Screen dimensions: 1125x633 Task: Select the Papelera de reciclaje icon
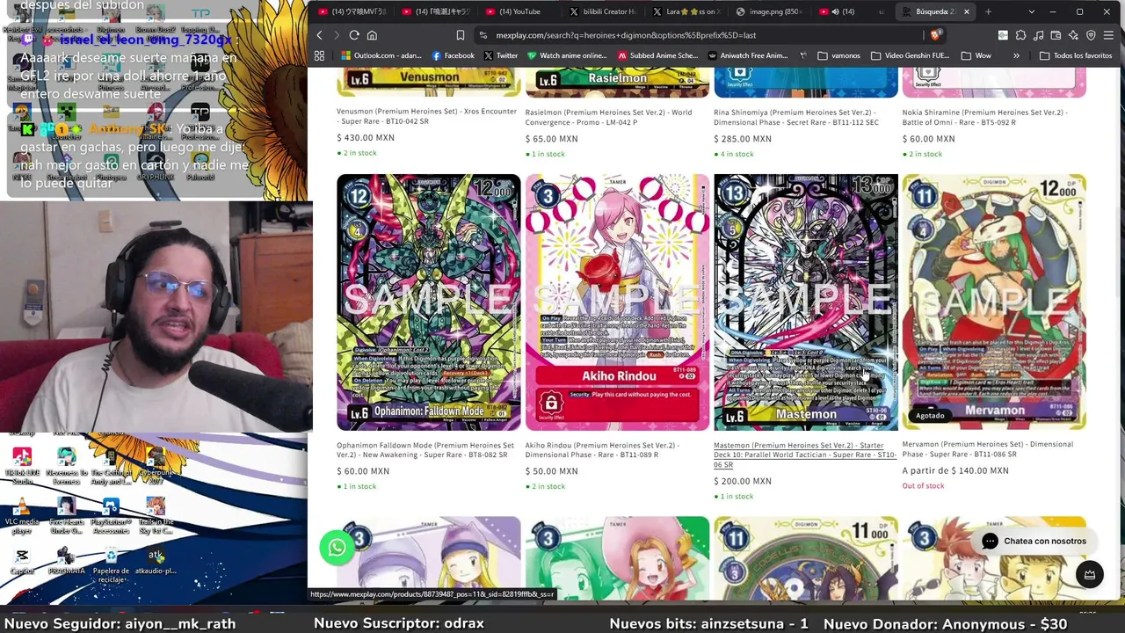coord(111,564)
